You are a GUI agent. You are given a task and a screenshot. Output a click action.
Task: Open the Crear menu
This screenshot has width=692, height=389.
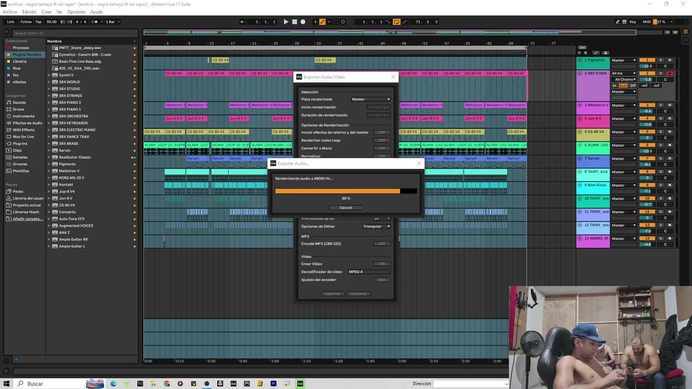click(x=46, y=12)
